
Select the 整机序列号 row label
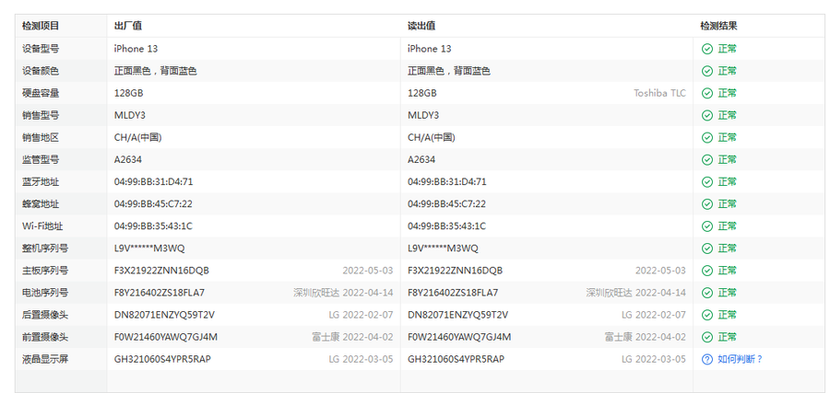[45, 249]
